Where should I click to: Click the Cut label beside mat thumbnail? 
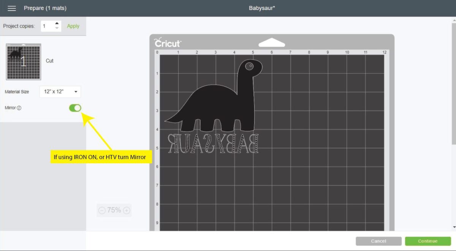point(50,61)
